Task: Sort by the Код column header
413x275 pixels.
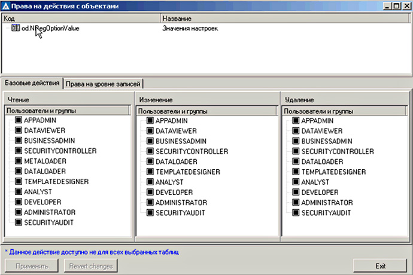Action: tap(80, 19)
